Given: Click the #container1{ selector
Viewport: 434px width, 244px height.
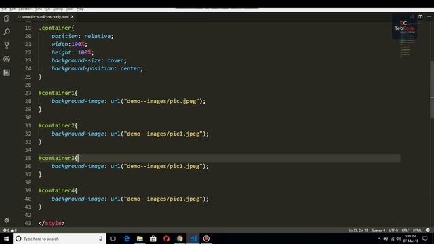Looking at the screenshot, I should pos(58,93).
